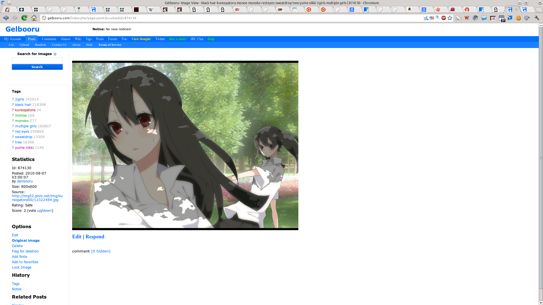
Task: Open IRC Chat link
Action: [x=197, y=39]
